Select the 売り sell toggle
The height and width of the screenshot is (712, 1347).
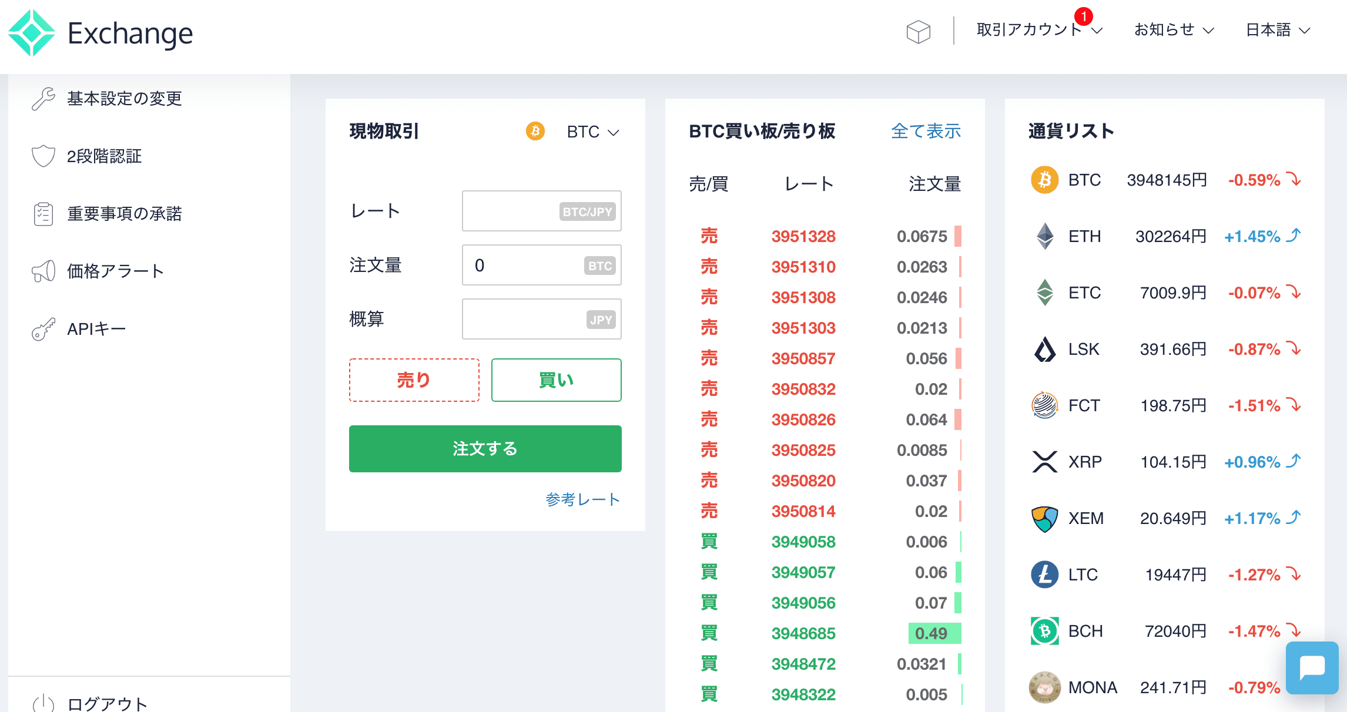(x=414, y=380)
